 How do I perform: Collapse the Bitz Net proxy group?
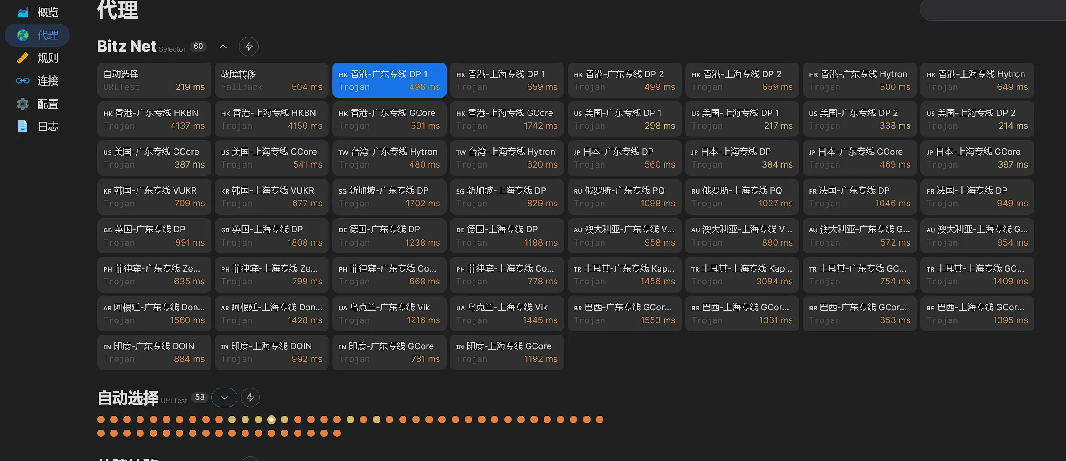click(x=223, y=47)
